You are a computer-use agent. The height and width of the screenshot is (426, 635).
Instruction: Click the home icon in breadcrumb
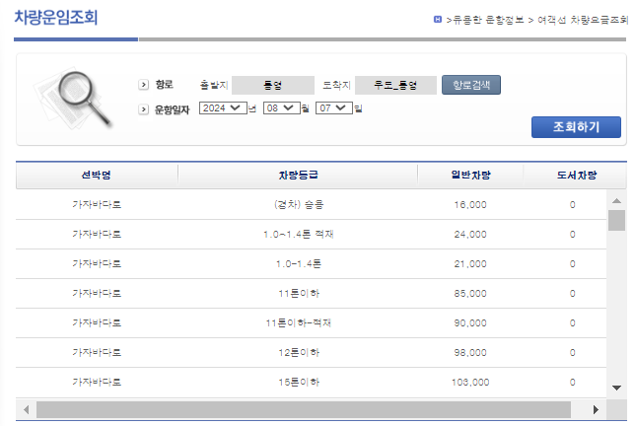click(438, 20)
